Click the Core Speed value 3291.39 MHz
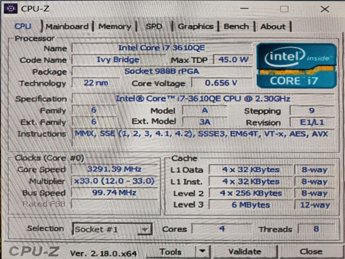This screenshot has height=259, width=345. [x=114, y=169]
